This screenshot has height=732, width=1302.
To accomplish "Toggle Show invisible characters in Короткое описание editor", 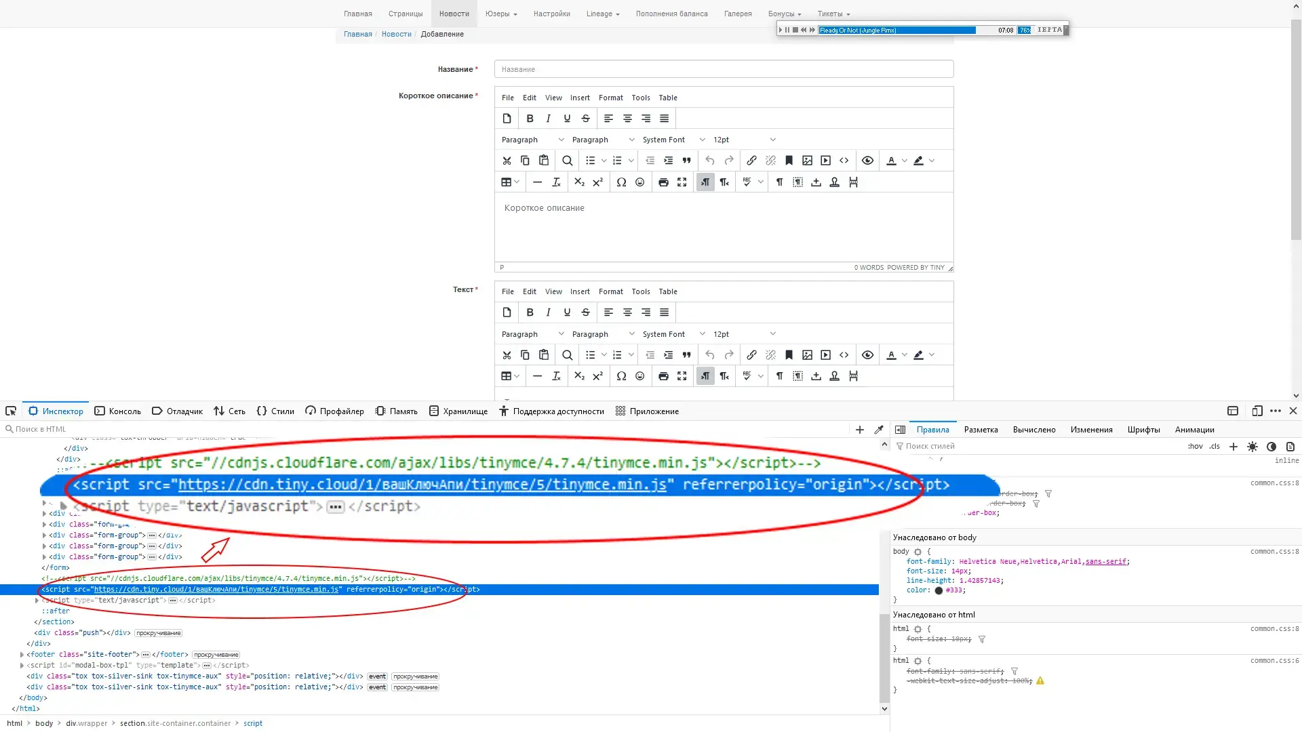I will [x=779, y=182].
